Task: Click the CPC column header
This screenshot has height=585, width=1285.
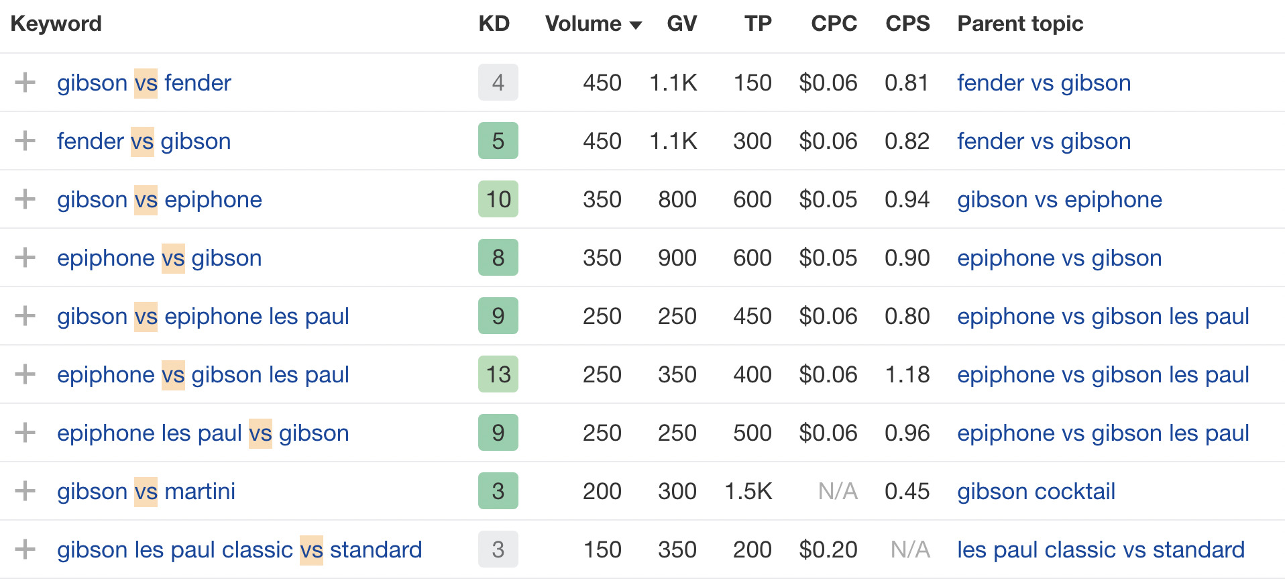Action: click(x=834, y=23)
